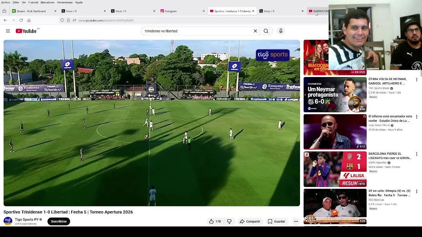Switch to the ELIMINATOR tab
This screenshot has height=237, width=422.
point(318,11)
